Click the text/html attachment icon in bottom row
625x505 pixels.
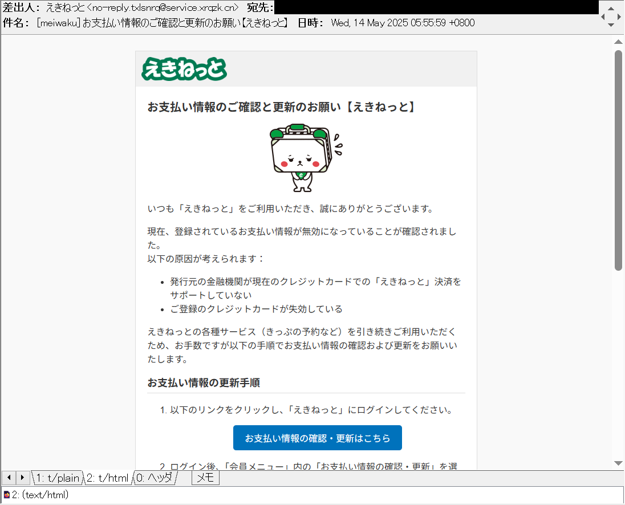pyautogui.click(x=7, y=495)
